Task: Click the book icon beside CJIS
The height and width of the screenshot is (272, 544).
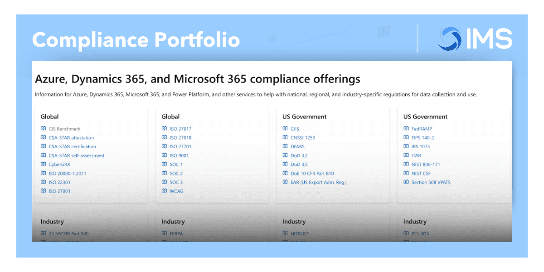Action: 286,129
